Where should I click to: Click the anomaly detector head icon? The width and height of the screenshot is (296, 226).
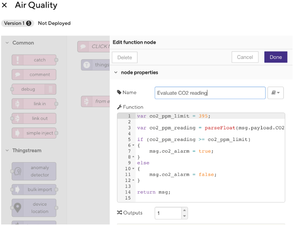click(x=18, y=171)
